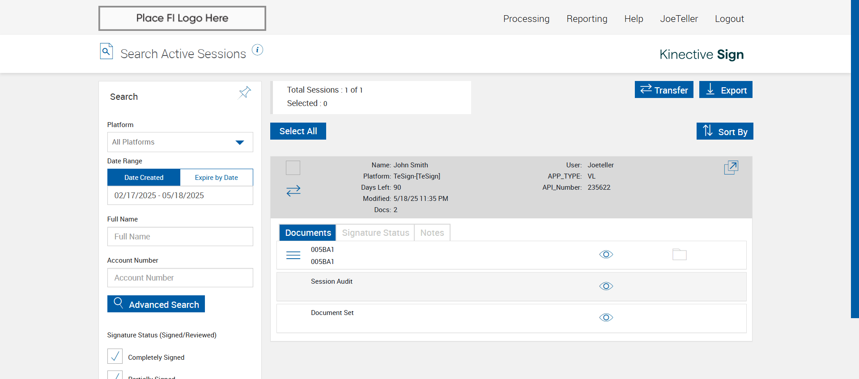View the 005BA1 document with eye icon
The image size is (859, 379).
coord(606,255)
